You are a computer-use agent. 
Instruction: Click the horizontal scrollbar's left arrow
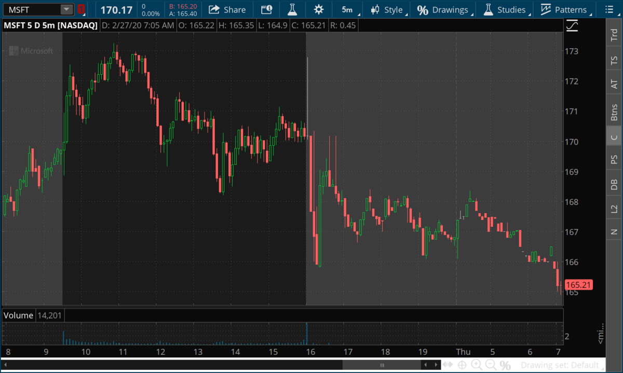[5, 365]
